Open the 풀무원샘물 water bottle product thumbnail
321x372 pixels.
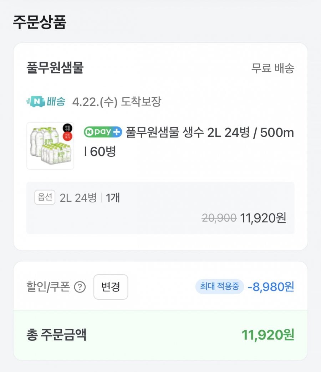pyautogui.click(x=50, y=146)
